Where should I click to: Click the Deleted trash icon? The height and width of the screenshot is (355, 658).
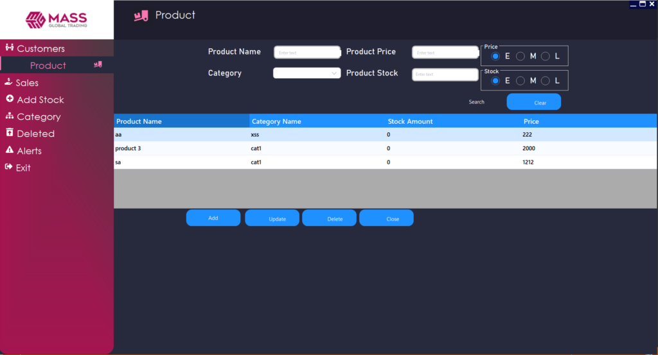[x=10, y=132]
